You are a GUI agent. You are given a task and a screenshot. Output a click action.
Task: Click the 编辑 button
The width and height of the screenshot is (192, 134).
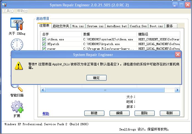click(x=119, y=113)
